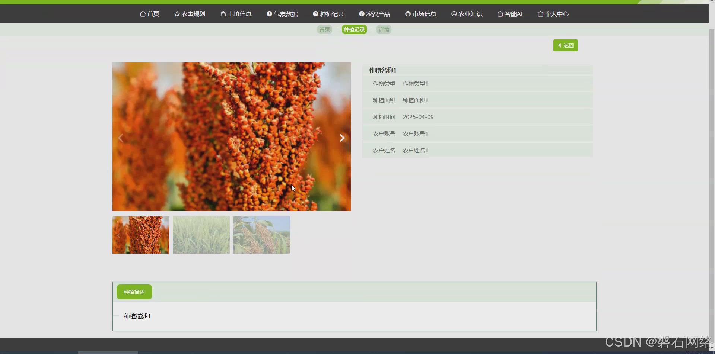Open the 农业知识 menu item

[467, 14]
